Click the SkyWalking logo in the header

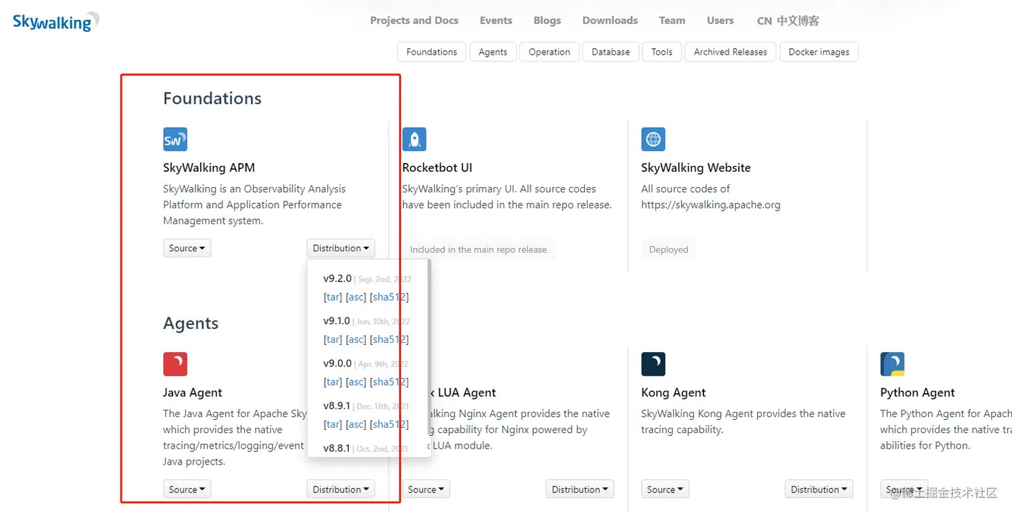tap(56, 21)
